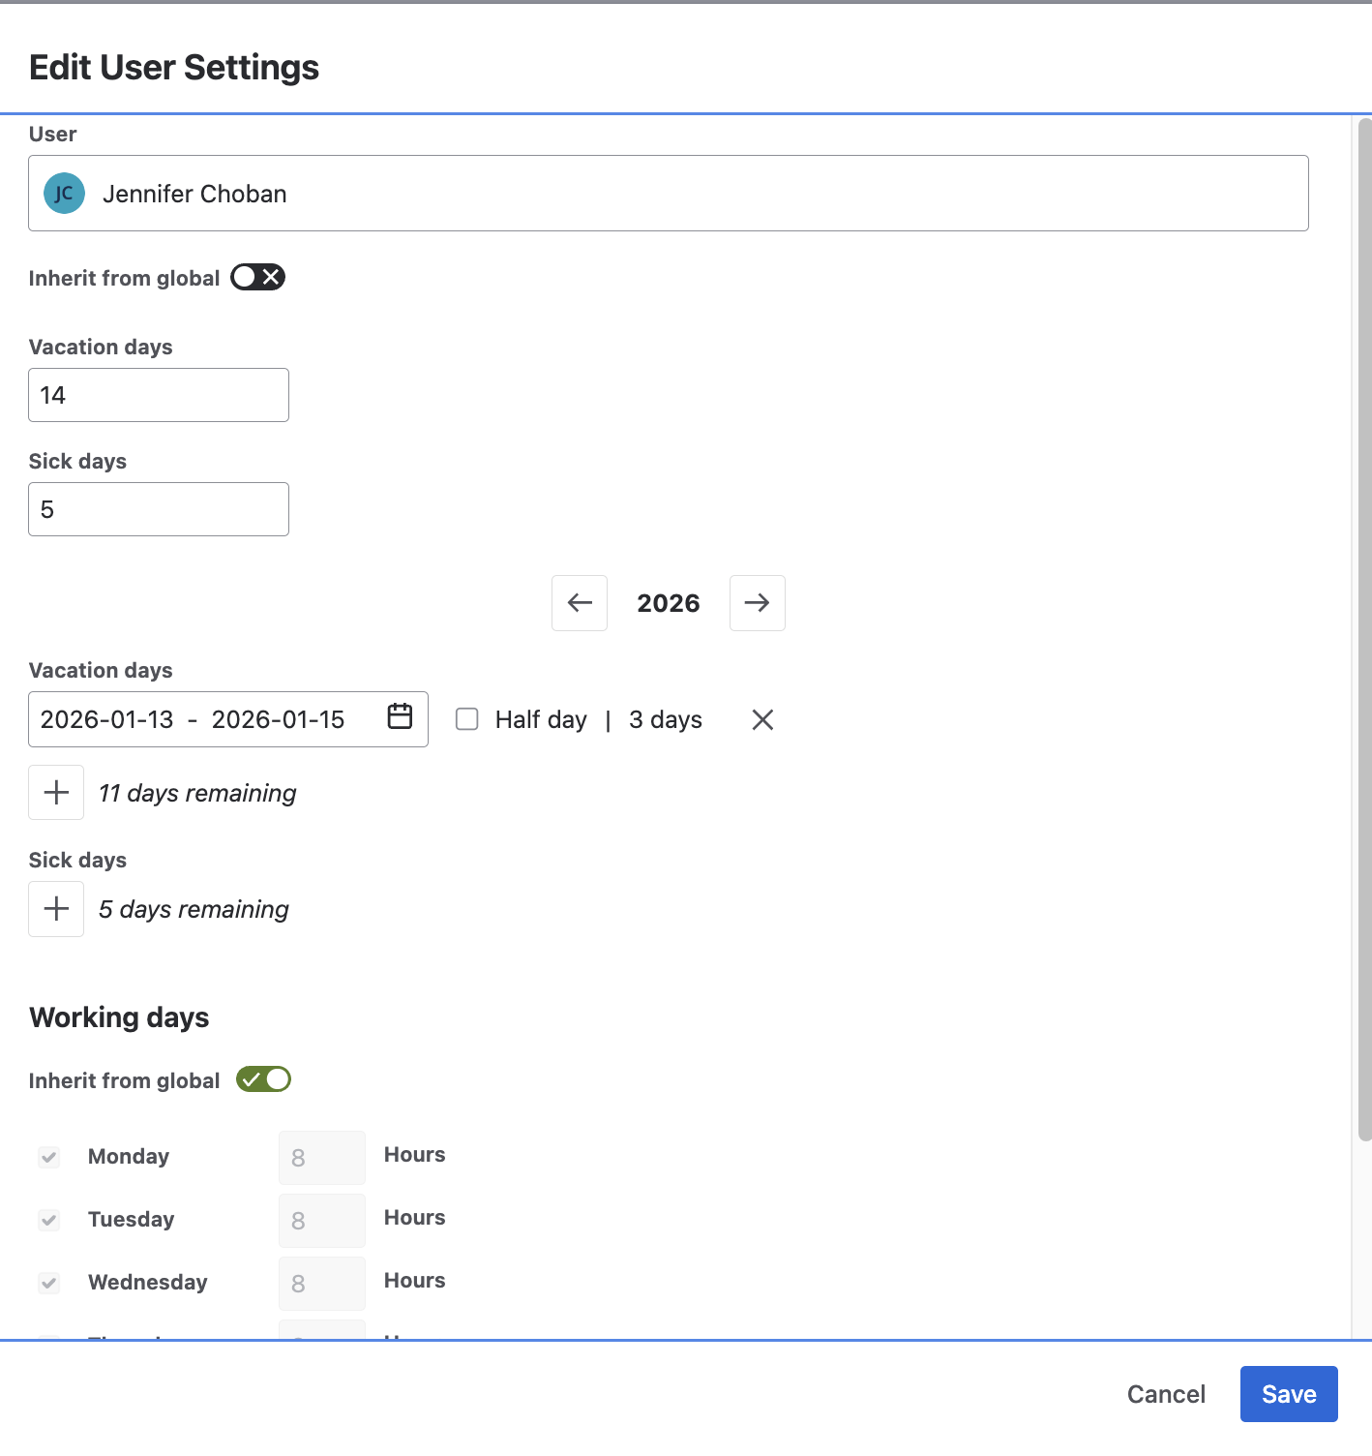Click the Vacation days number field
This screenshot has height=1456, width=1372.
(x=159, y=395)
